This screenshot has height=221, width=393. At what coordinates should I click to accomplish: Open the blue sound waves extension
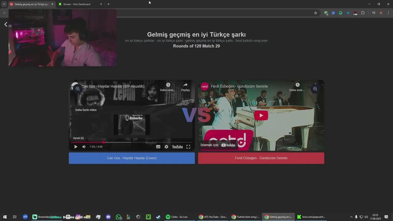[348, 13]
